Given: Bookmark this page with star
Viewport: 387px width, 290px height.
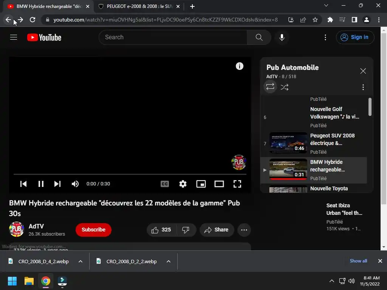Looking at the screenshot, I should coord(315,20).
